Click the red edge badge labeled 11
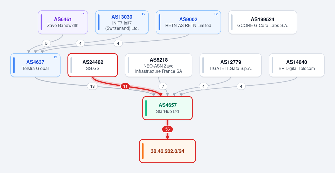The width and height of the screenshot is (335, 173). coord(125,86)
